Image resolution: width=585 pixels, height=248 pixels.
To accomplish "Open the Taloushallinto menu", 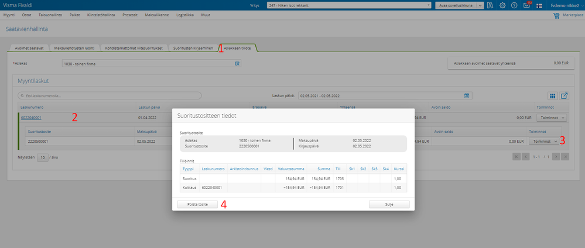I will [50, 15].
